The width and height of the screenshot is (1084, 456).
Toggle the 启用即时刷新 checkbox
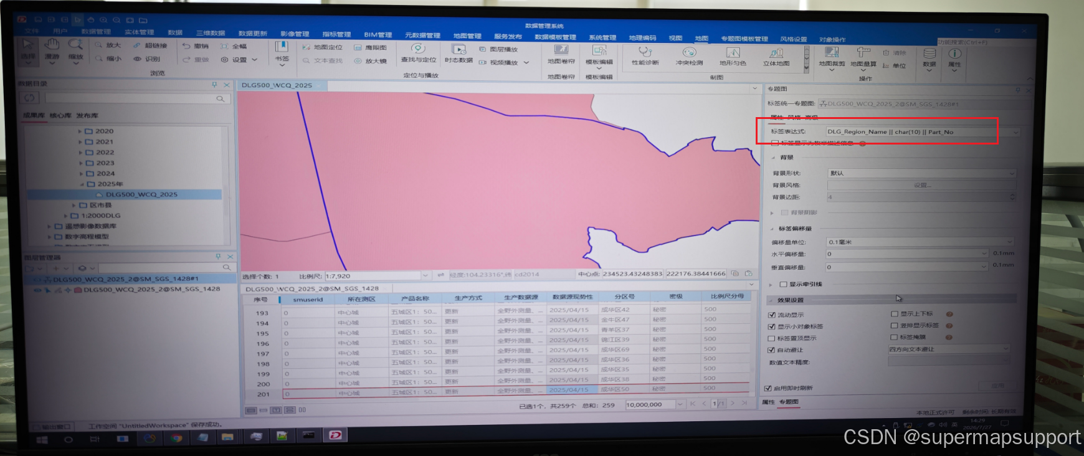(768, 388)
